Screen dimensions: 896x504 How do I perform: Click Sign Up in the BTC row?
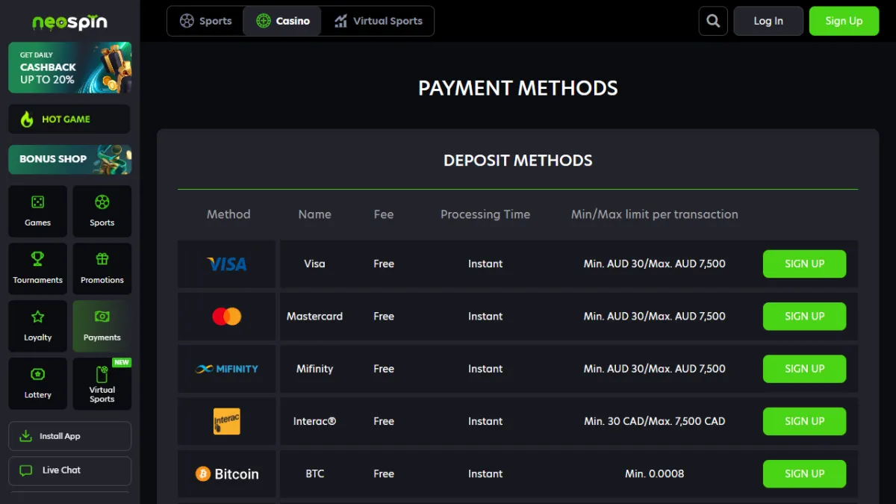(804, 474)
